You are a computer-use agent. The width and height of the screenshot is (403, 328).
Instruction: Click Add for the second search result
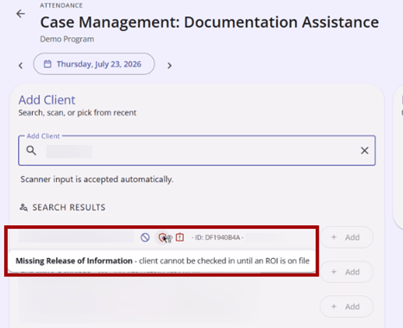click(x=346, y=272)
